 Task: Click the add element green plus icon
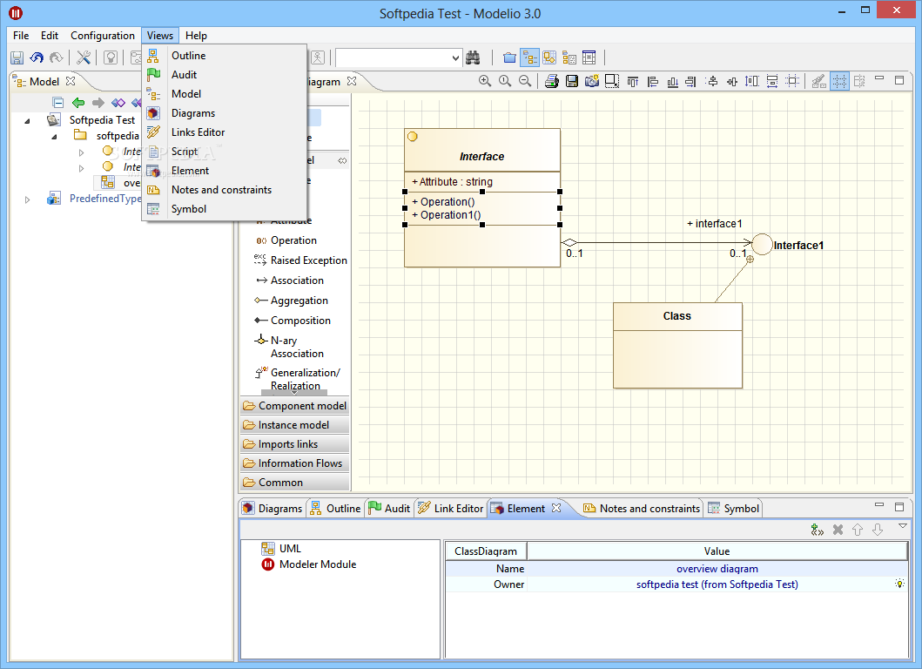coord(817,530)
